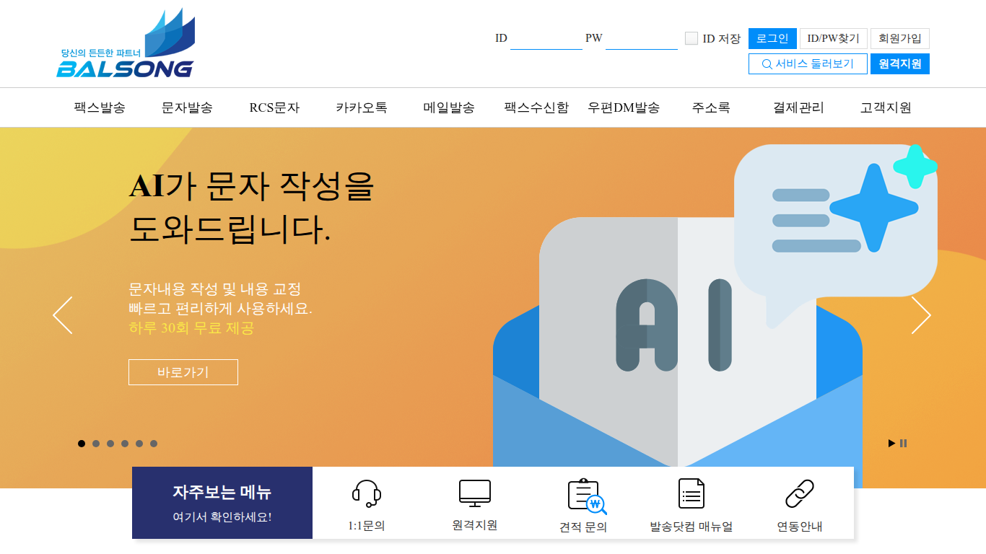Select the third banner slide dot
986x554 pixels.
point(110,444)
